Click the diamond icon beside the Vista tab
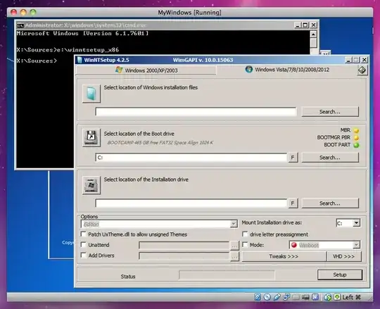Viewport: 380px width, 309px height. point(362,70)
